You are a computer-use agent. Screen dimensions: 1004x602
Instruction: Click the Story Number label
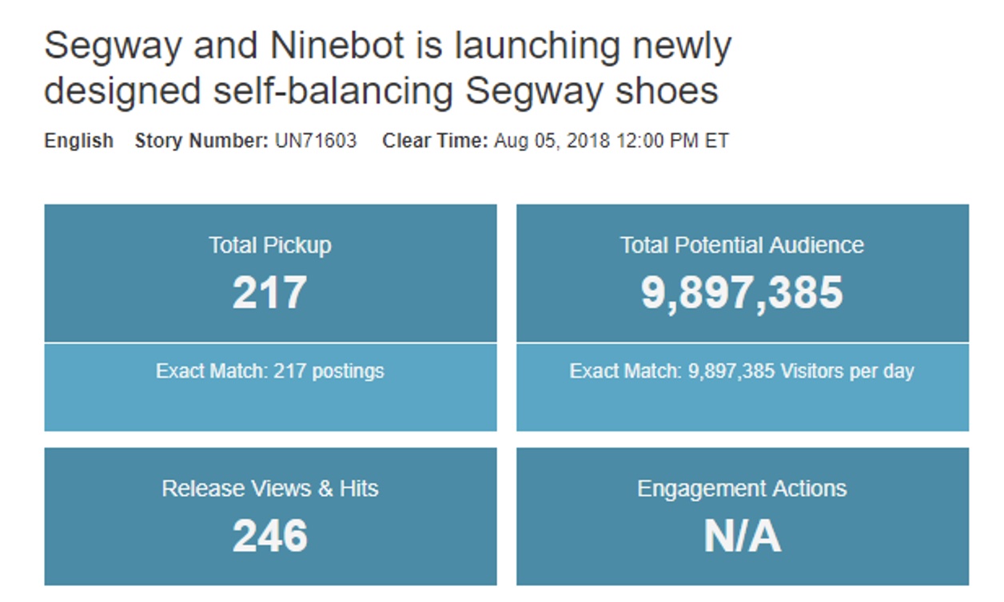(201, 141)
